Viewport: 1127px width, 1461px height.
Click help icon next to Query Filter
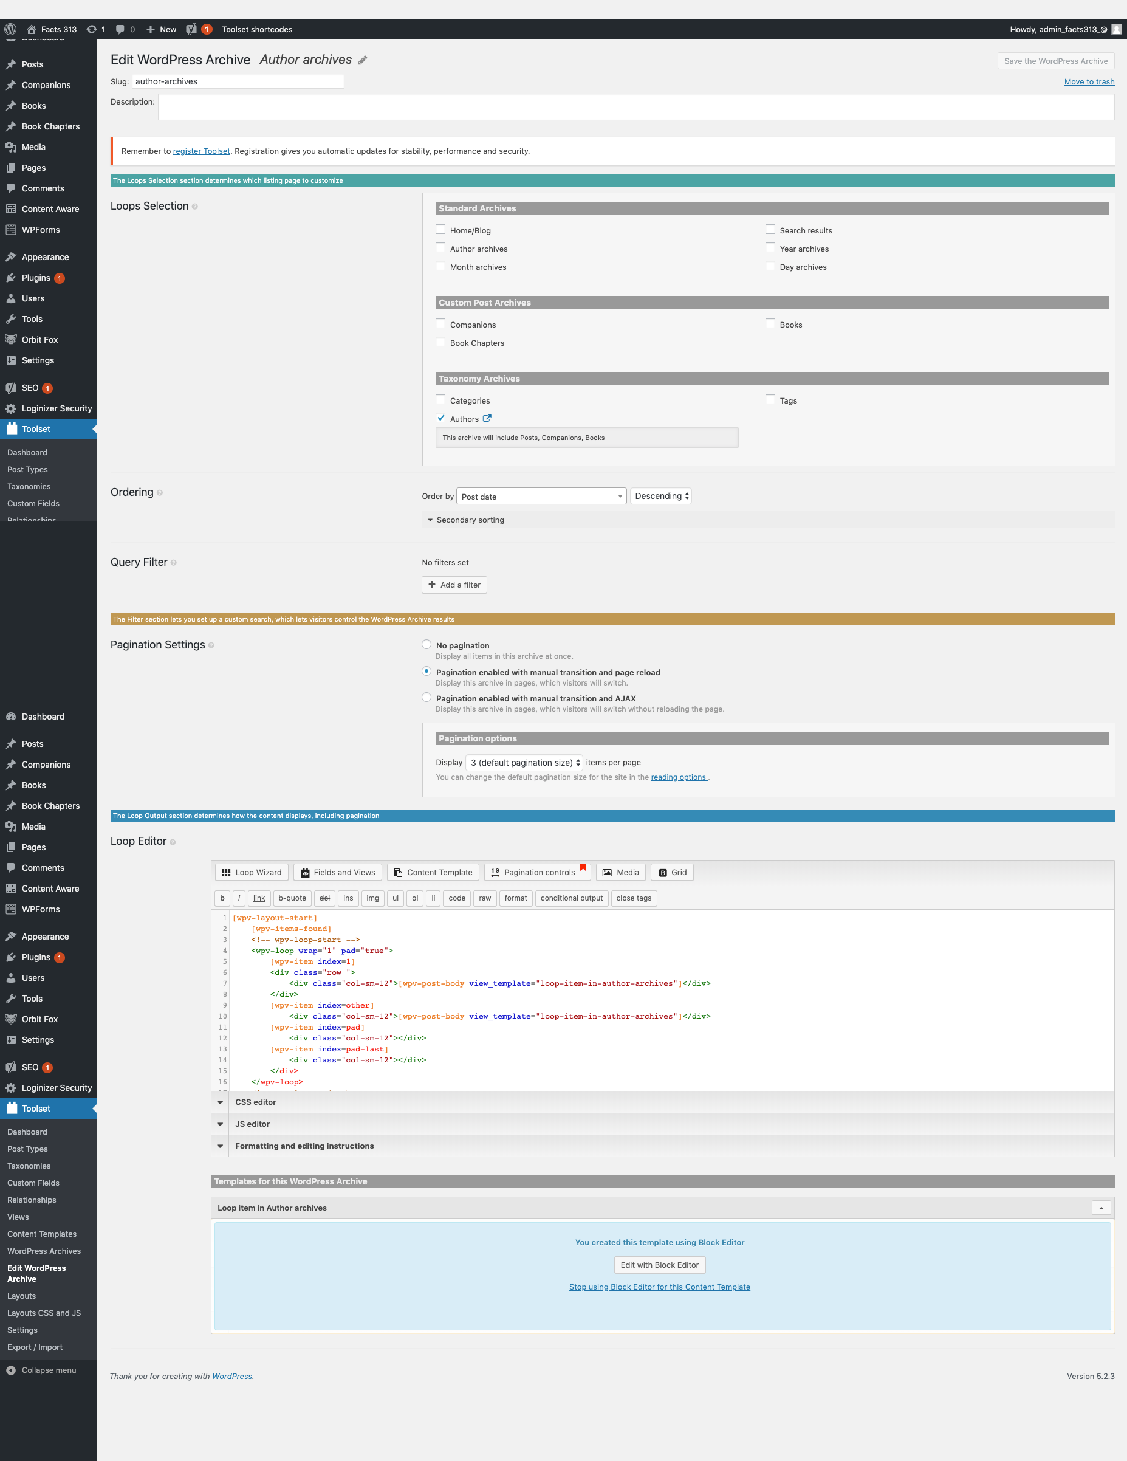173,563
